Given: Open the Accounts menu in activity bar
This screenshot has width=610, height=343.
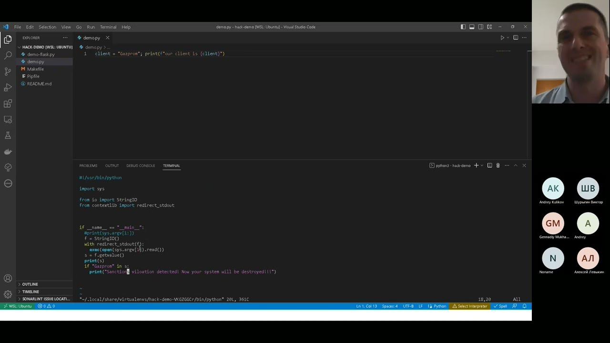Looking at the screenshot, I should (x=8, y=279).
